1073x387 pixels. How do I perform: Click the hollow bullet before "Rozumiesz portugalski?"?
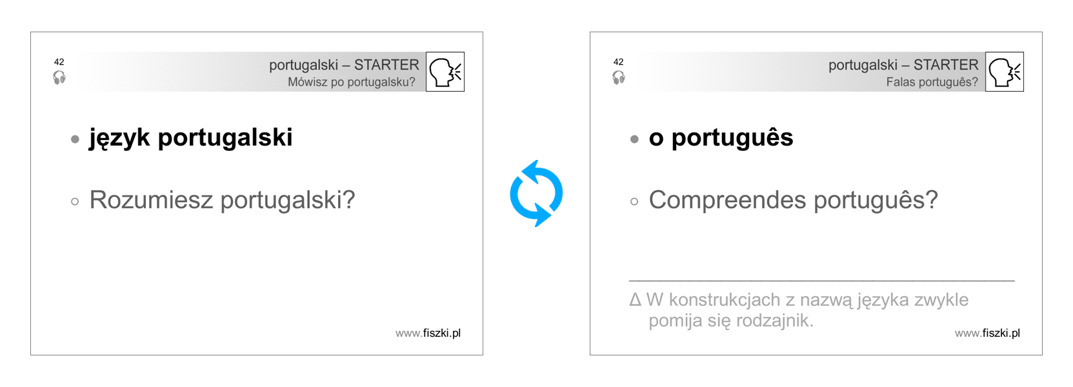tap(75, 202)
